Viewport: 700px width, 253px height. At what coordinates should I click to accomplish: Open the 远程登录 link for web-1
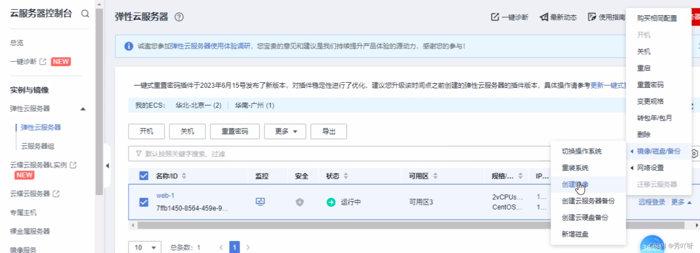coord(652,202)
